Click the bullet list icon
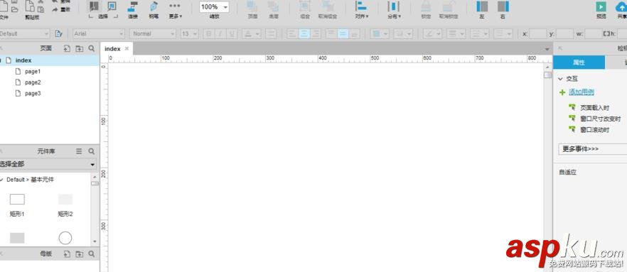 [272, 34]
